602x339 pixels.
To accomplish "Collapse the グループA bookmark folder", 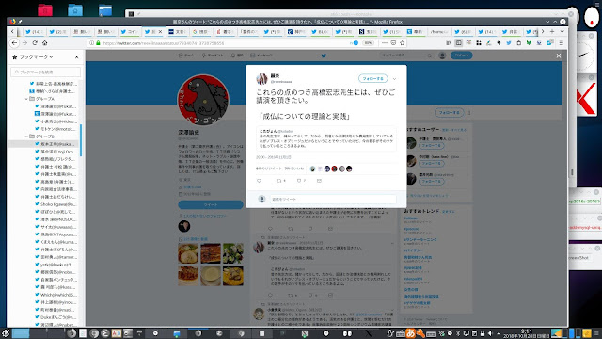I will (26, 99).
